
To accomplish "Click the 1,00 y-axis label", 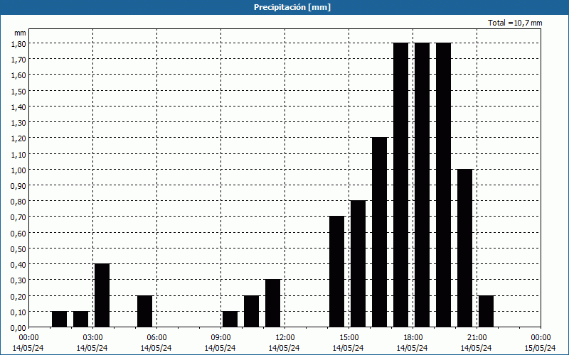I will tap(18, 170).
